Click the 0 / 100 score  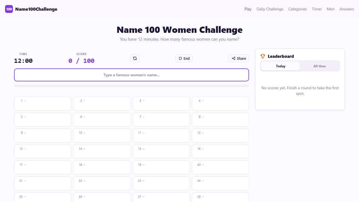[x=81, y=61]
